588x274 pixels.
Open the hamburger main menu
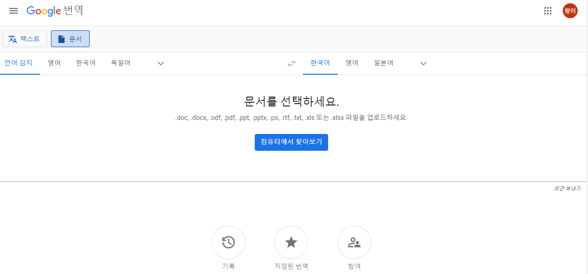tap(14, 11)
